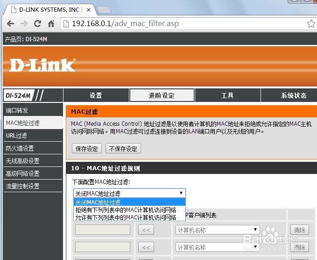Click the second MAC address input field
This screenshot has height=260, width=317.
(x=103, y=247)
